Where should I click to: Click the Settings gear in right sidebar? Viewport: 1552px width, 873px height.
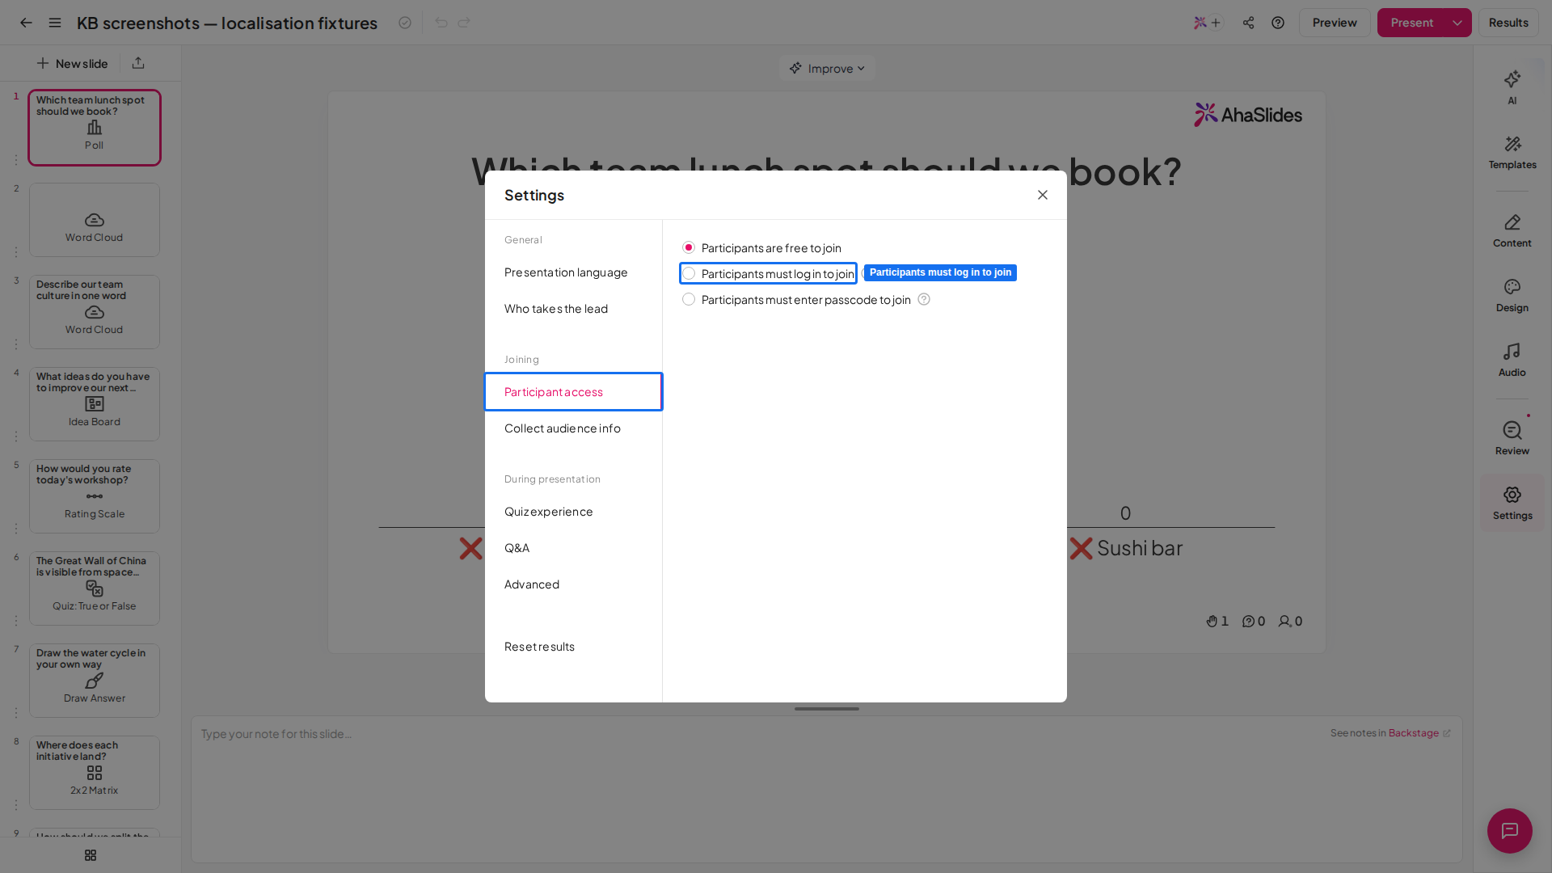[x=1512, y=503]
